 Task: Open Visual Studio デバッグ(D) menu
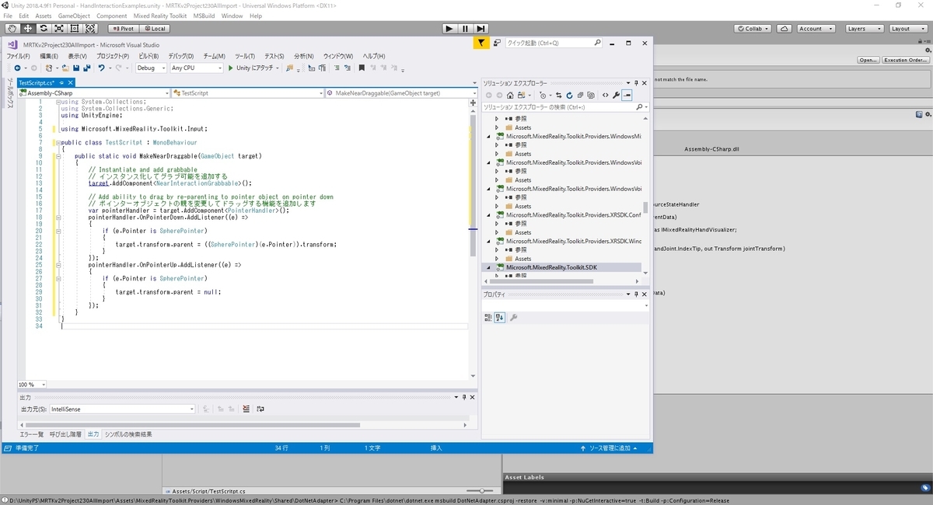(x=180, y=56)
